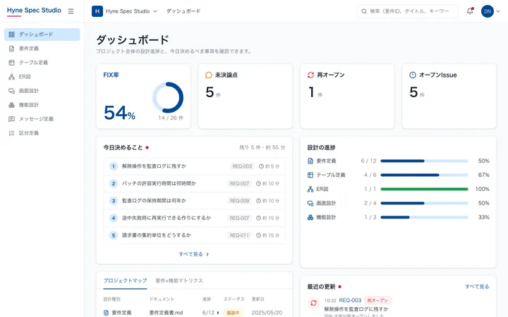Click the ステータス column header
508x317 pixels.
tap(234, 299)
